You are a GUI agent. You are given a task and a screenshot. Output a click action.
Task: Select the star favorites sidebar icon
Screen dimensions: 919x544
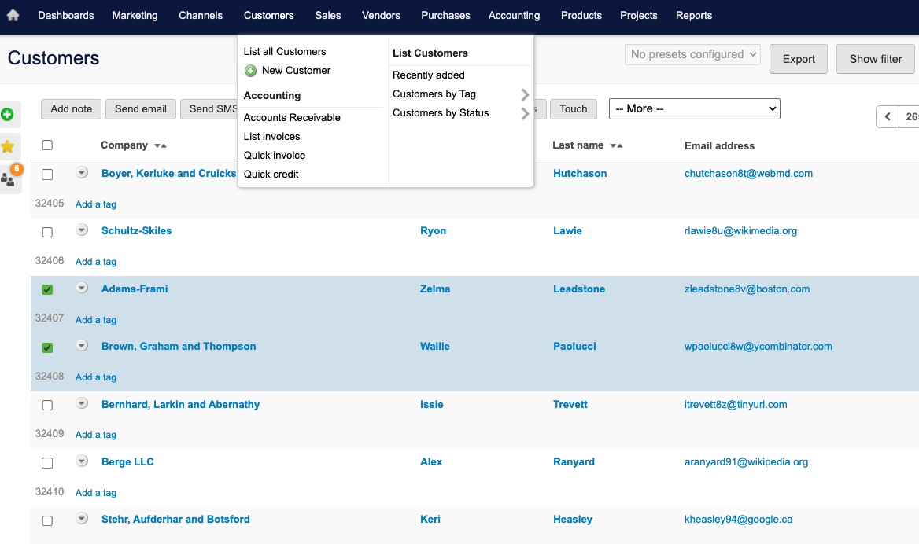click(x=9, y=146)
